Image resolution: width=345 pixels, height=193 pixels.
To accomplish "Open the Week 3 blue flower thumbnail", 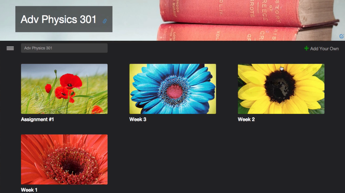I will pyautogui.click(x=173, y=89).
